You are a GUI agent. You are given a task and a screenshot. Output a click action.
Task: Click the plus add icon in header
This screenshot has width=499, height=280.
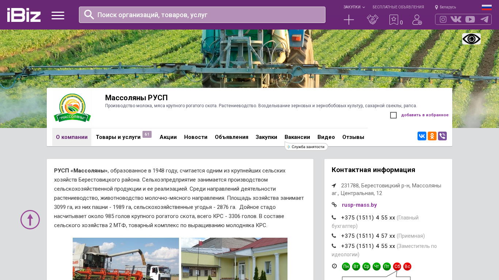click(x=349, y=20)
